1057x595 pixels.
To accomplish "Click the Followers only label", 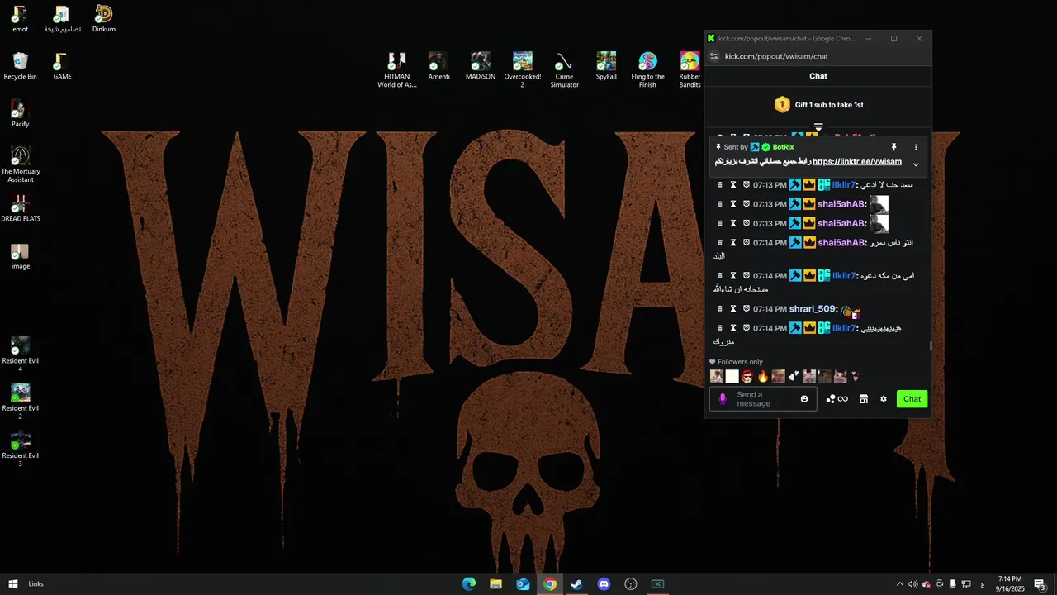I will pos(740,362).
